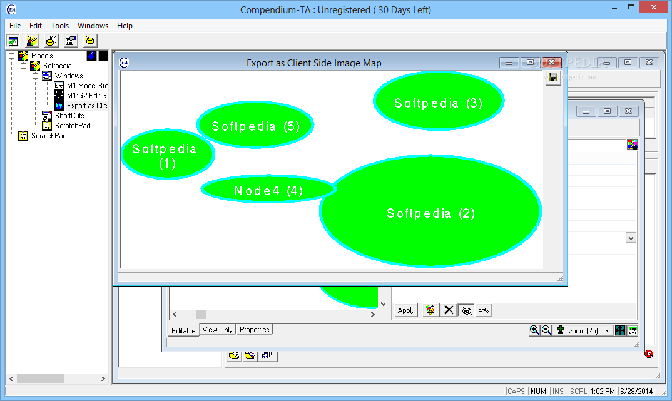This screenshot has height=401, width=672.
Task: Click the yellow database sparkle toolbar icon
Action: [x=90, y=41]
